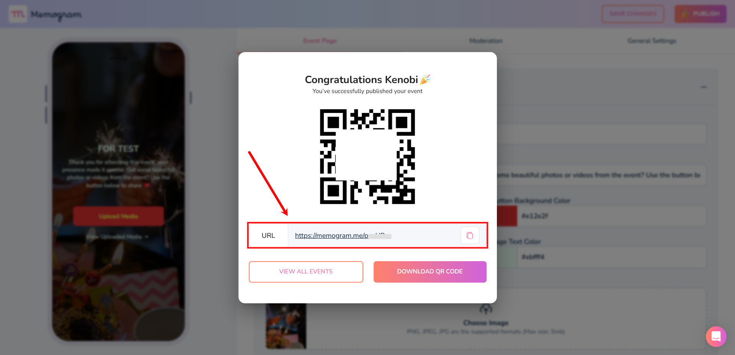This screenshot has height=355, width=735.
Task: Click the View All Events button
Action: point(306,272)
